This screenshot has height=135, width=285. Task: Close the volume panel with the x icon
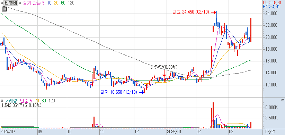click(283, 100)
